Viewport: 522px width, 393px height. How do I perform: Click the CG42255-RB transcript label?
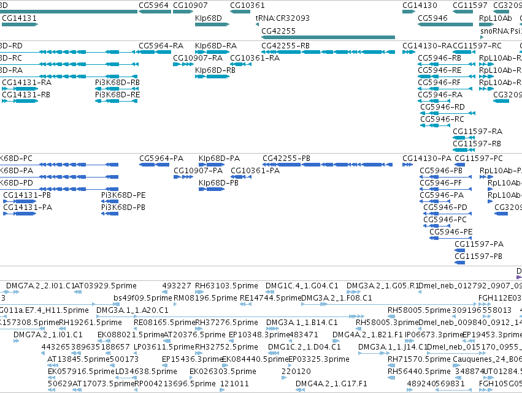point(285,46)
